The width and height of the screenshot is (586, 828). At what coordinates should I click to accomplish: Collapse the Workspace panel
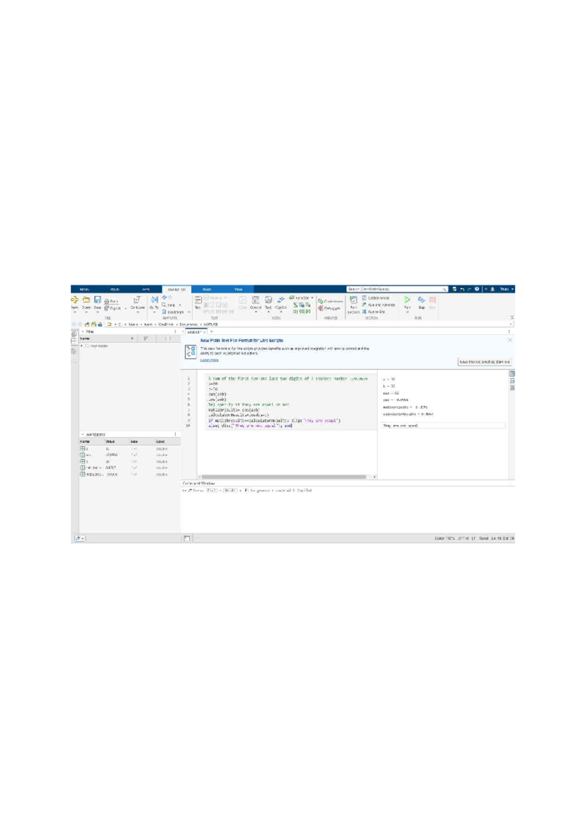[83, 434]
